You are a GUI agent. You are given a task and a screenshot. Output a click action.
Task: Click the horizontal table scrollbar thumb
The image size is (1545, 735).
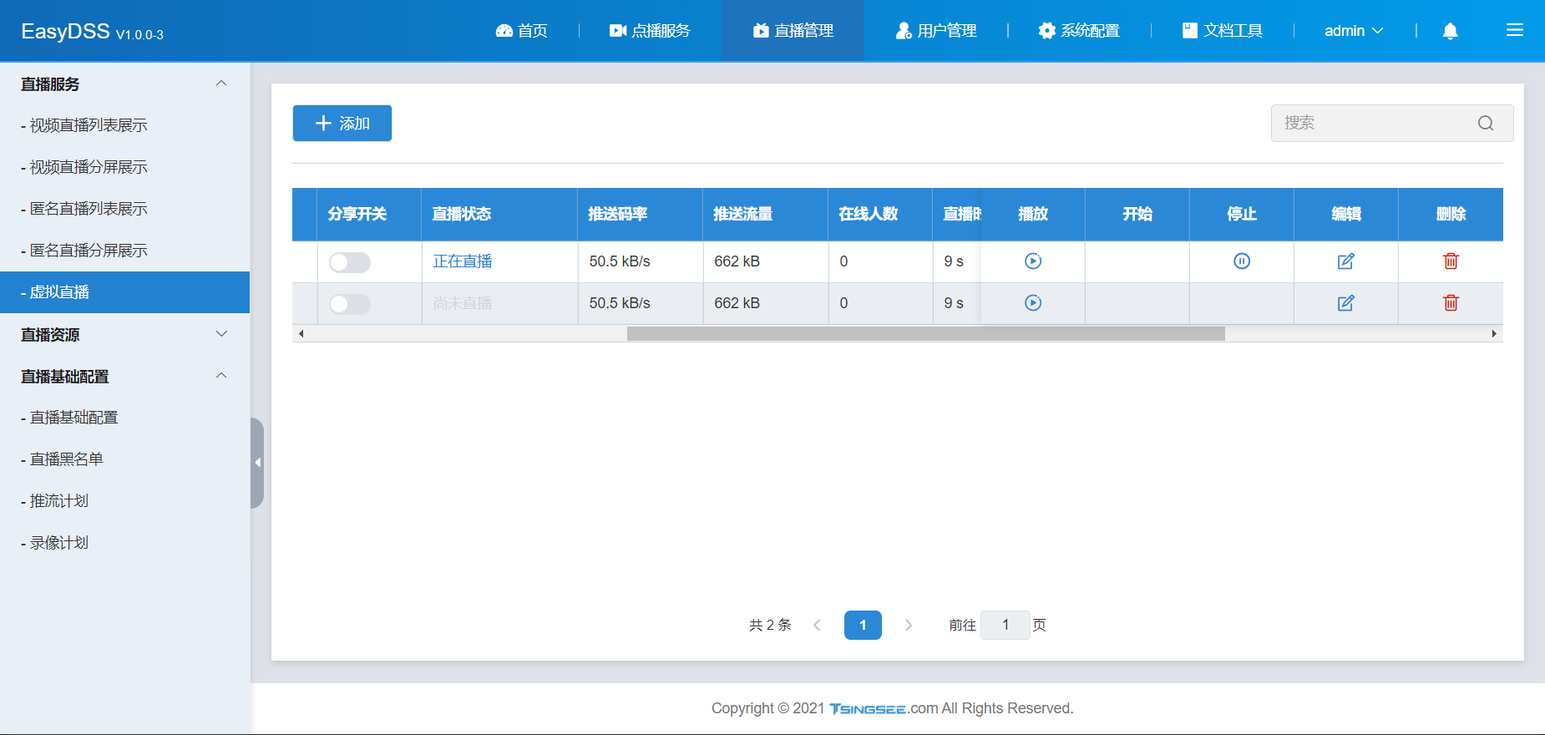click(925, 334)
